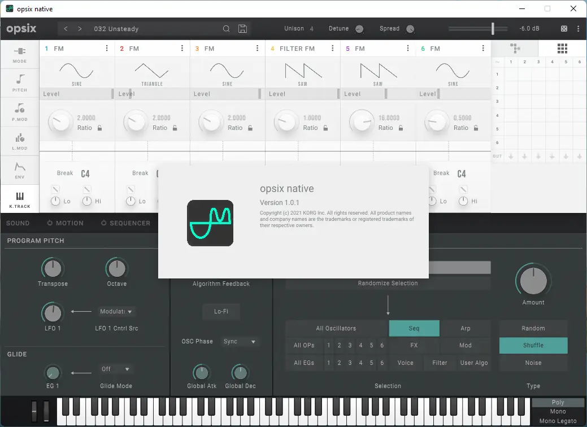Open the ENV envelope panel icon
This screenshot has height=427, width=587.
click(19, 169)
